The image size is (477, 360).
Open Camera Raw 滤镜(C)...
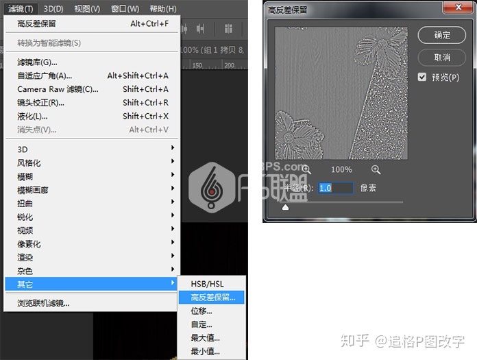point(92,89)
